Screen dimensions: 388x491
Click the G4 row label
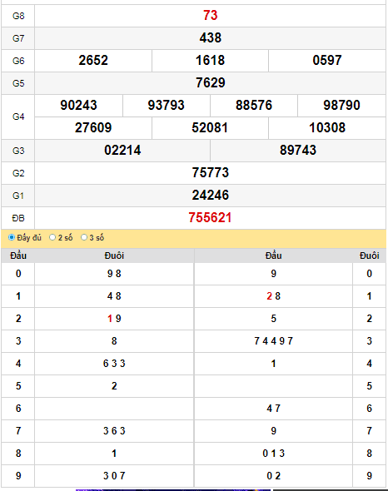tap(18, 117)
